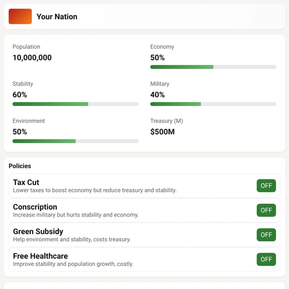The width and height of the screenshot is (289, 289).
Task: Select the Policies section heading
Action: (x=20, y=166)
